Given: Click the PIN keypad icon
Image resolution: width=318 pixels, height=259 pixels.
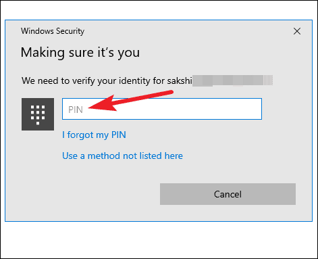Looking at the screenshot, I should point(38,114).
